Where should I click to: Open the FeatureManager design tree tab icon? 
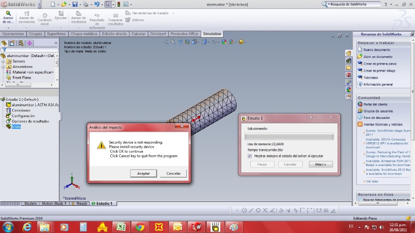point(4,43)
